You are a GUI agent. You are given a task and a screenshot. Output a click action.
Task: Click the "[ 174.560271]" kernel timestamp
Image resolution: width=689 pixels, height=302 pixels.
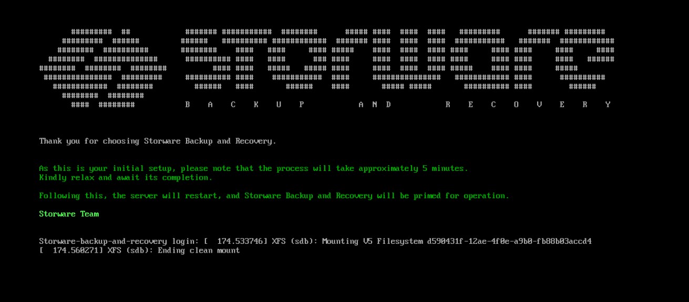71,251
